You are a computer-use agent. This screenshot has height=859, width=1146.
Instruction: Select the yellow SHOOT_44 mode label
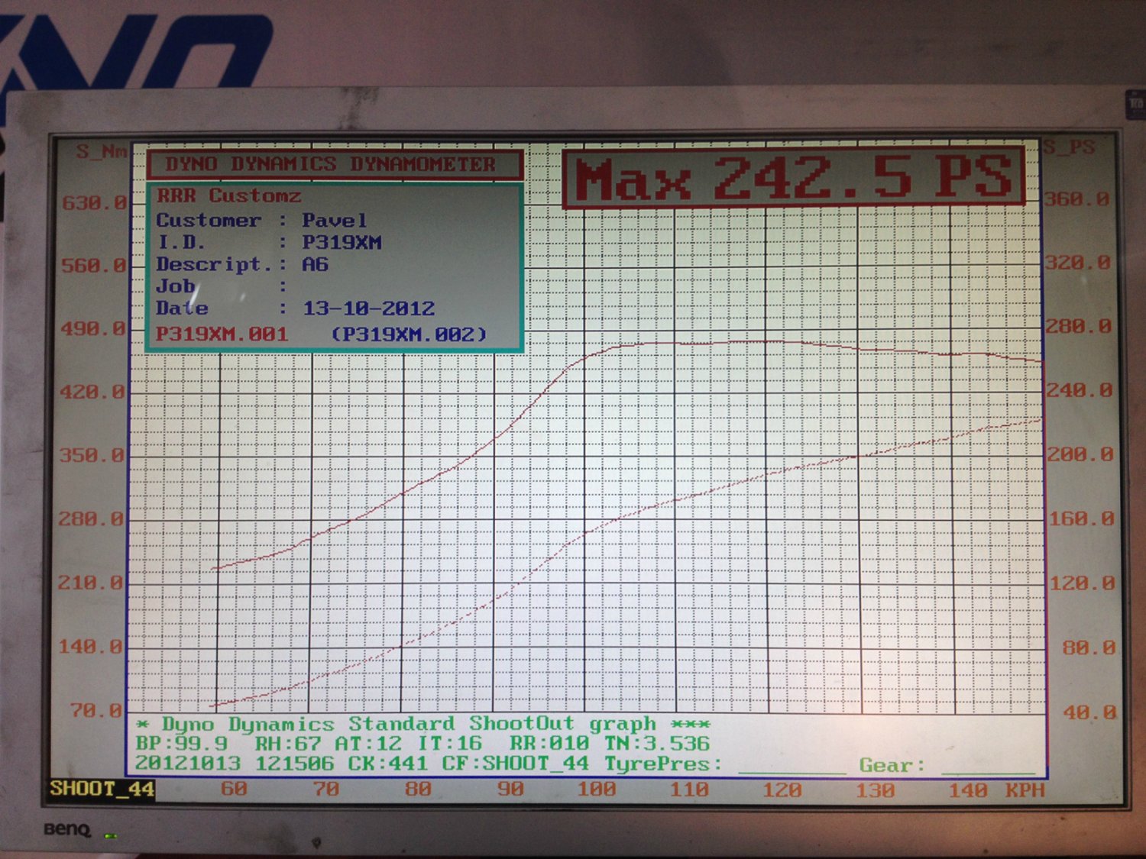coord(102,789)
